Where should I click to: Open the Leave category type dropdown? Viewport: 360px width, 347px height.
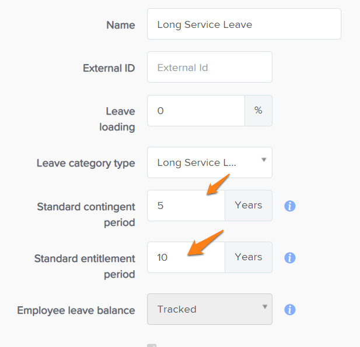209,162
